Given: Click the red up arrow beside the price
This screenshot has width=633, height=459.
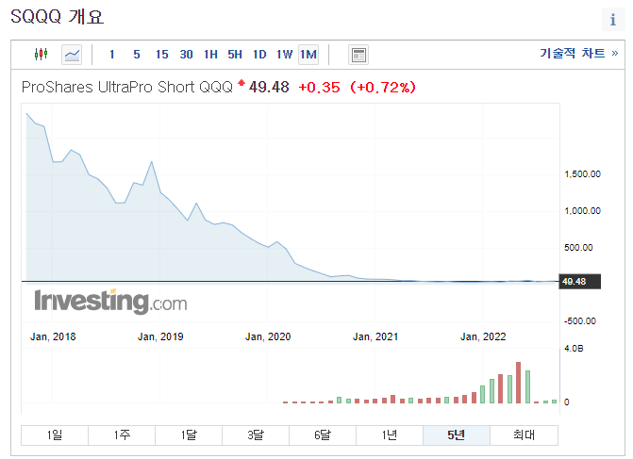Looking at the screenshot, I should (x=242, y=83).
